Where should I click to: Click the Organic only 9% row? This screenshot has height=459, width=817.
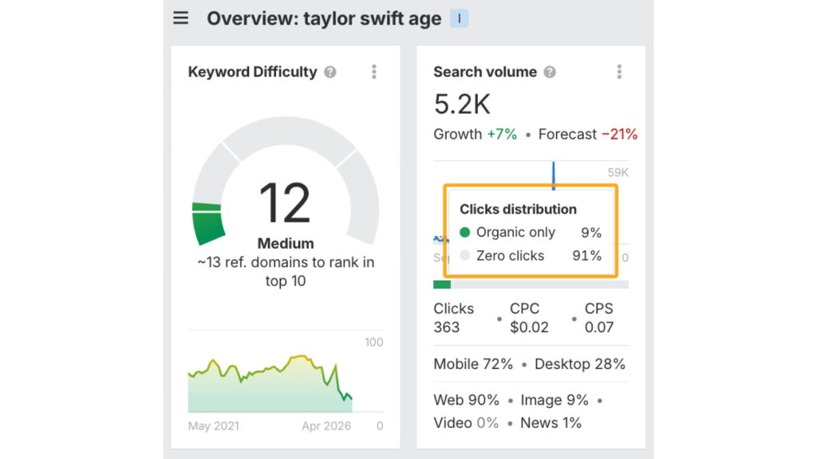pyautogui.click(x=531, y=232)
